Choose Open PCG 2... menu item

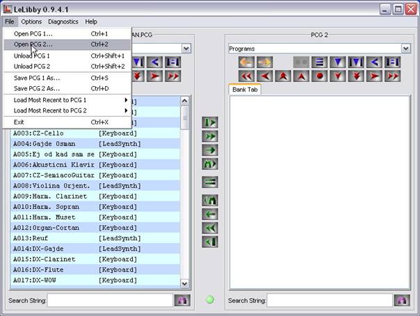(67, 44)
